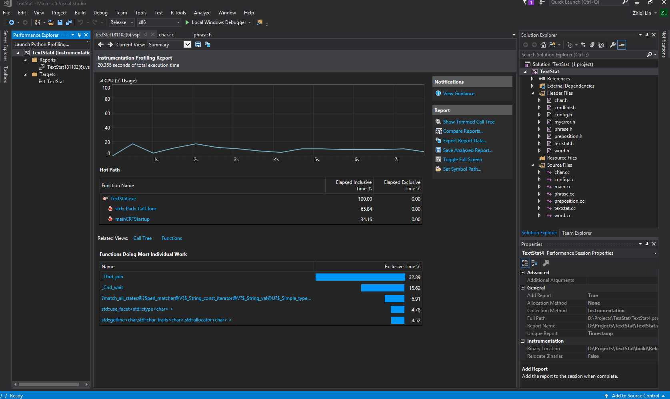Click the Search Solution Explorer field
Image resolution: width=670 pixels, height=399 pixels.
pyautogui.click(x=583, y=55)
